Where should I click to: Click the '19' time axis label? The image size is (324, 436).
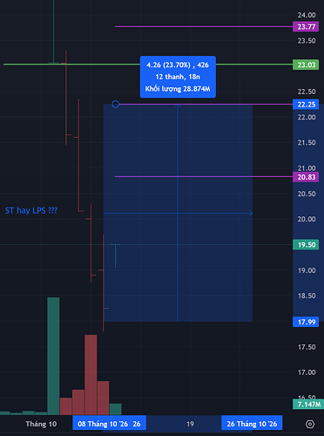point(190,424)
